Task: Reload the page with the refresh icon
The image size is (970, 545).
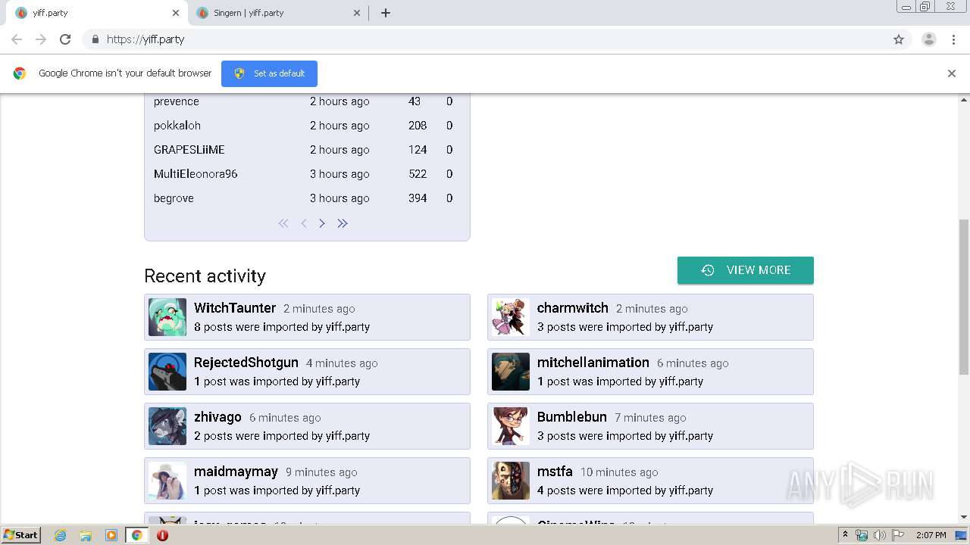Action: pyautogui.click(x=65, y=39)
